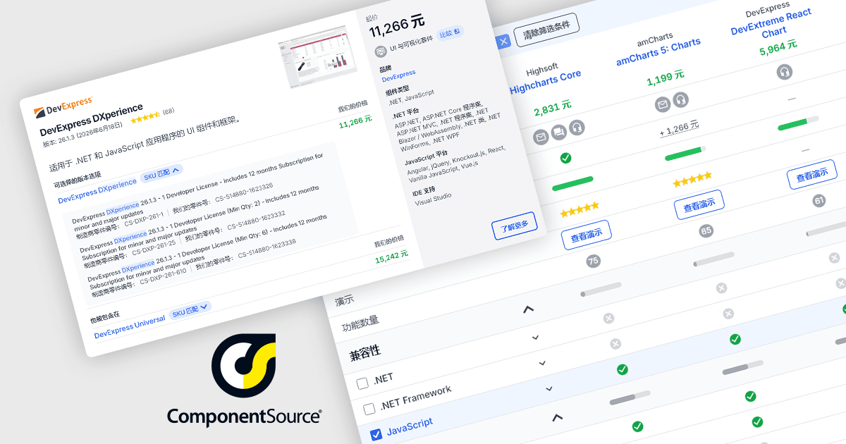Viewport: 846px width, 444px height.
Task: Click the green progress bar in amCharts column
Action: (685, 154)
